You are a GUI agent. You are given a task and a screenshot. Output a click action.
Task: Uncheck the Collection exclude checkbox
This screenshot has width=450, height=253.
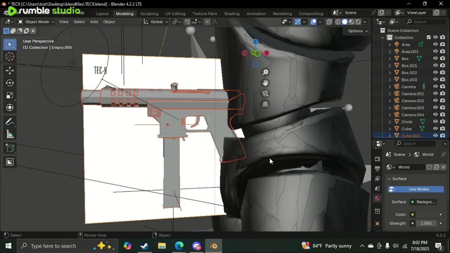[x=429, y=38]
